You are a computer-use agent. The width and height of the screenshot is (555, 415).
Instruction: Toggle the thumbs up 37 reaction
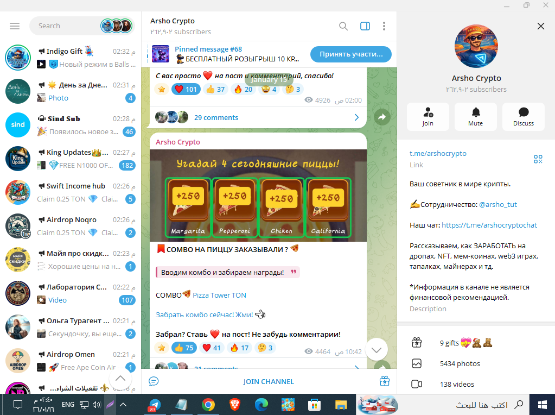point(215,89)
